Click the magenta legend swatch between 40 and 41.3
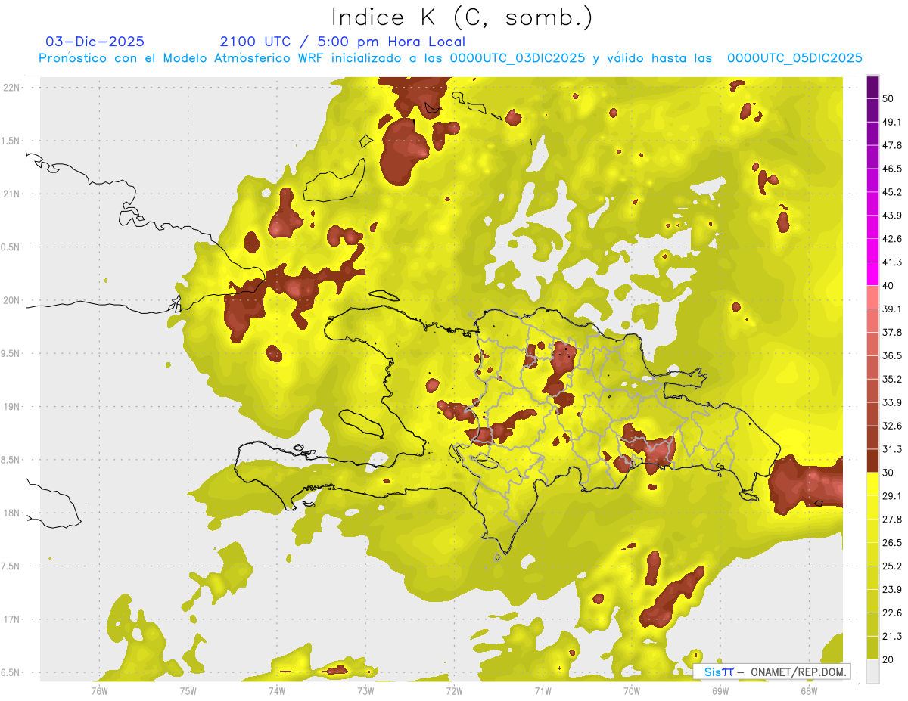Viewport: 908px width, 701px height. (872, 274)
